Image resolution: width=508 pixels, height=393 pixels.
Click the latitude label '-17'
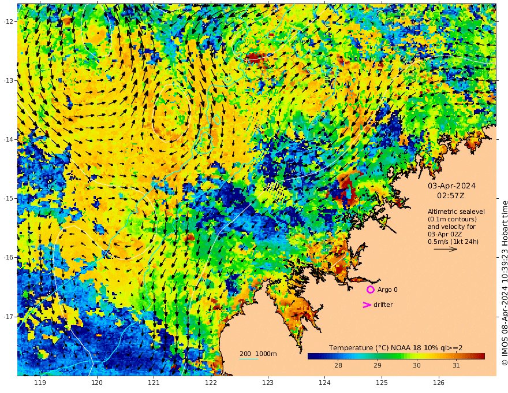[9, 317]
